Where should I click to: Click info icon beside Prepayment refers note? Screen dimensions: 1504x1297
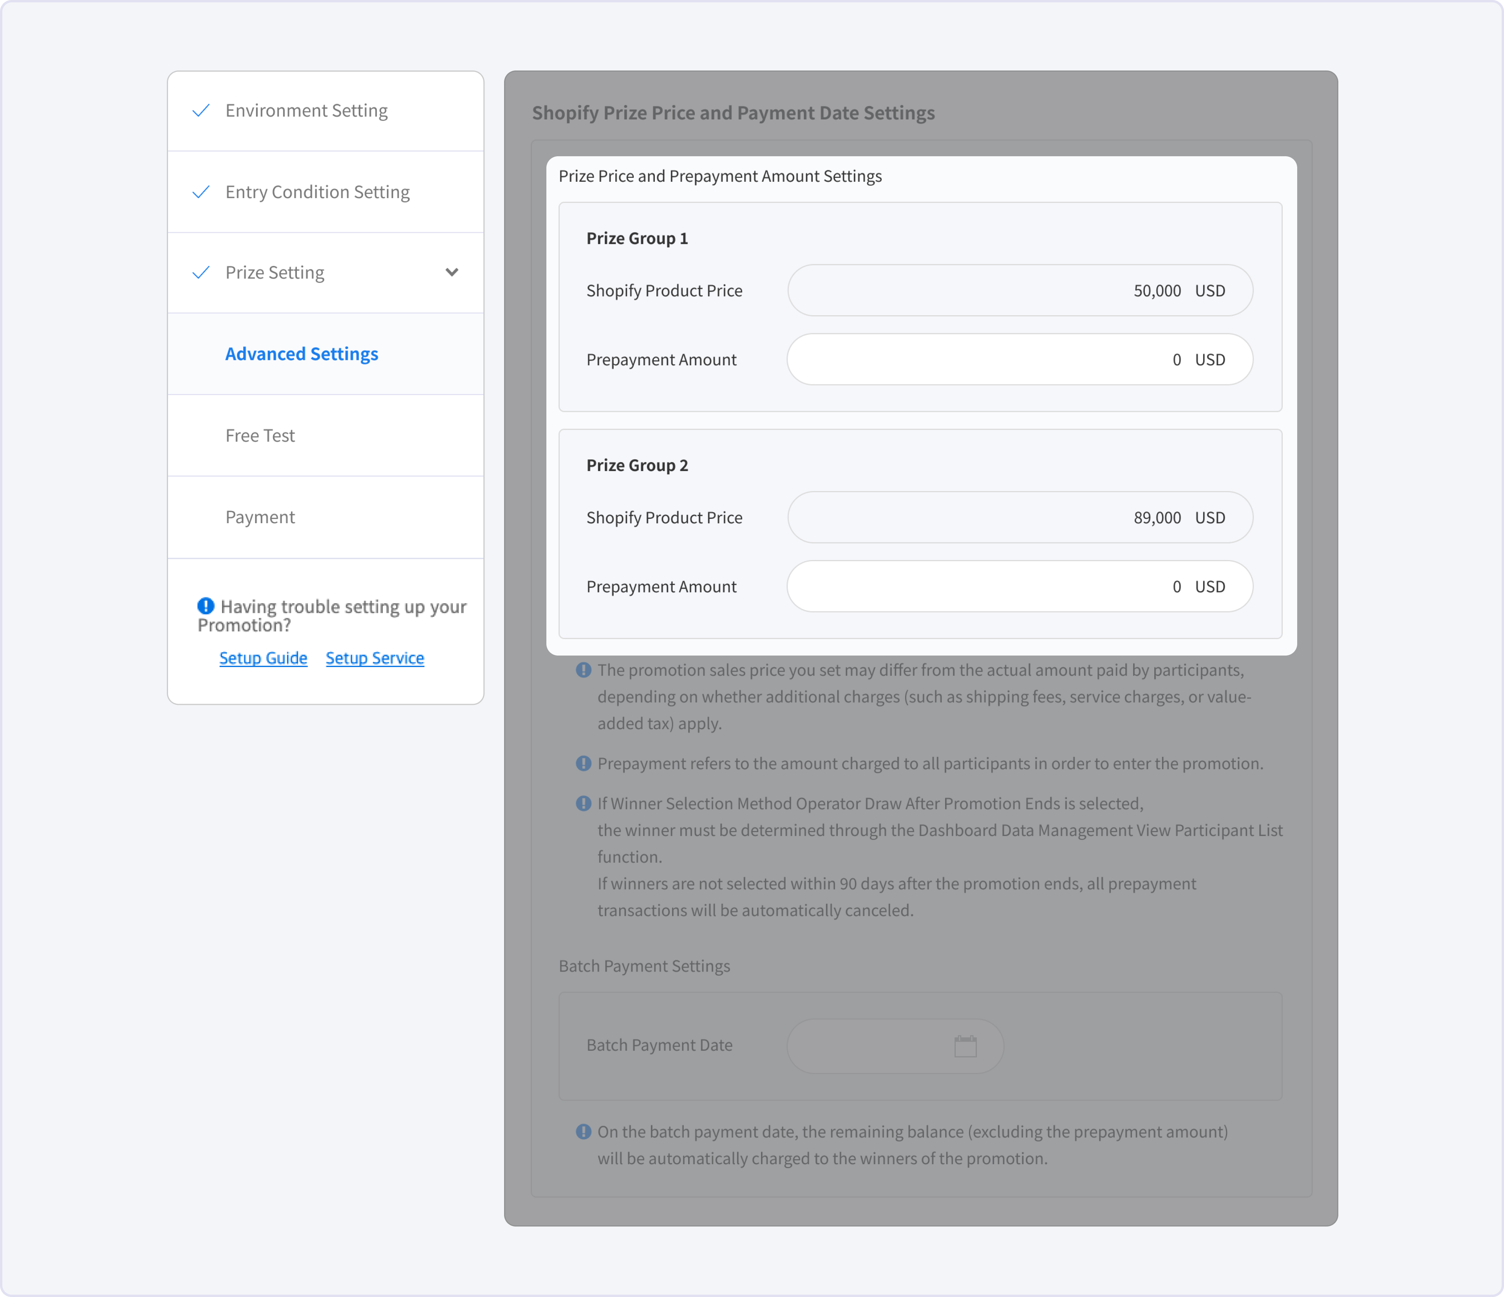pyautogui.click(x=584, y=764)
